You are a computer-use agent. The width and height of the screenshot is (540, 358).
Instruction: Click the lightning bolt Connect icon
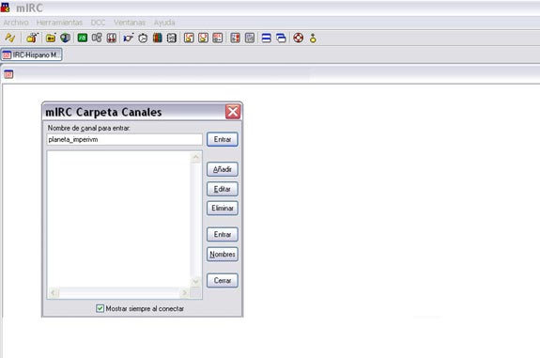point(9,38)
